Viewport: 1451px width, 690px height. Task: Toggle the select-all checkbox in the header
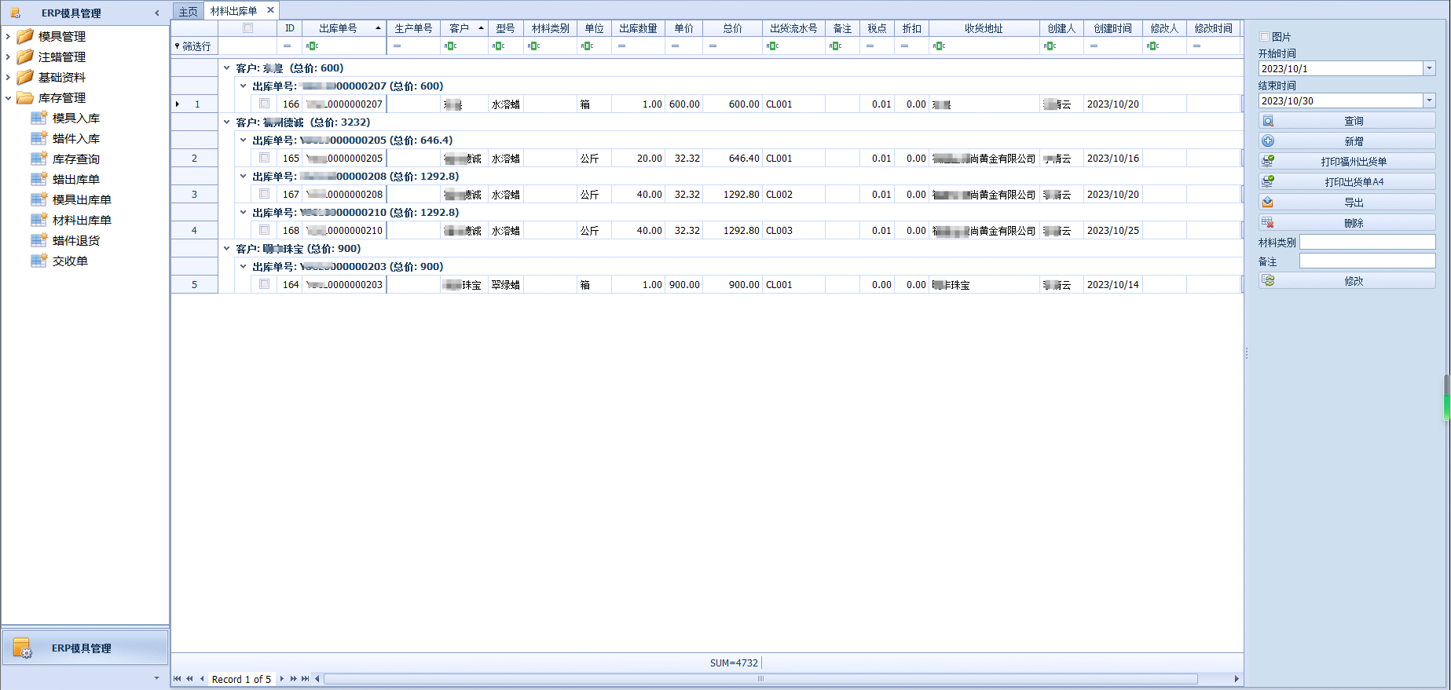tap(247, 28)
